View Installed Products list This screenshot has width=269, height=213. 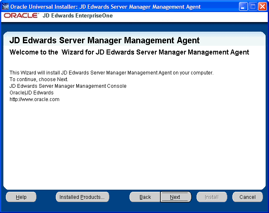coord(82,197)
